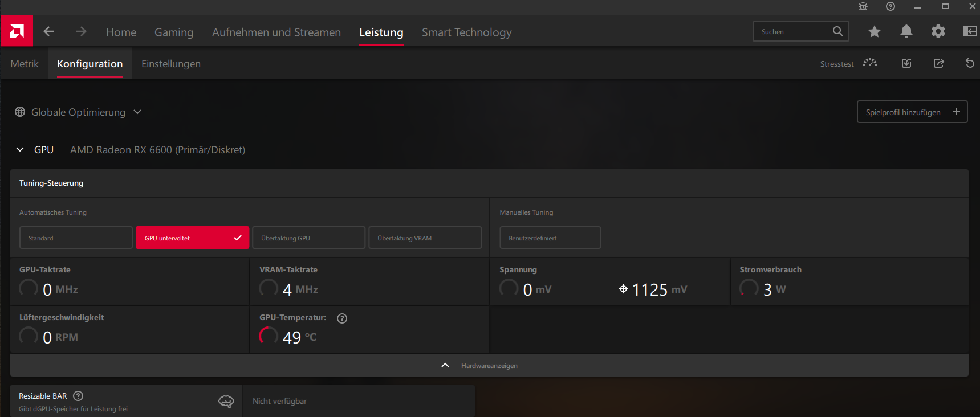Click the Resizable BAR help icon

point(79,396)
